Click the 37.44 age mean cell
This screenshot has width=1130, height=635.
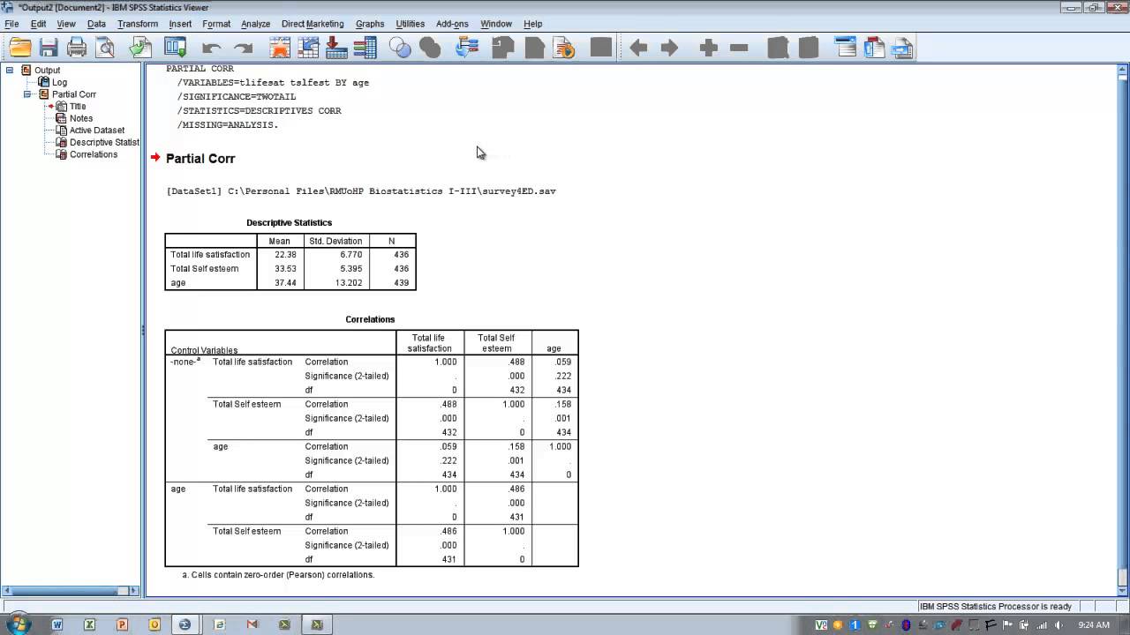tap(285, 283)
